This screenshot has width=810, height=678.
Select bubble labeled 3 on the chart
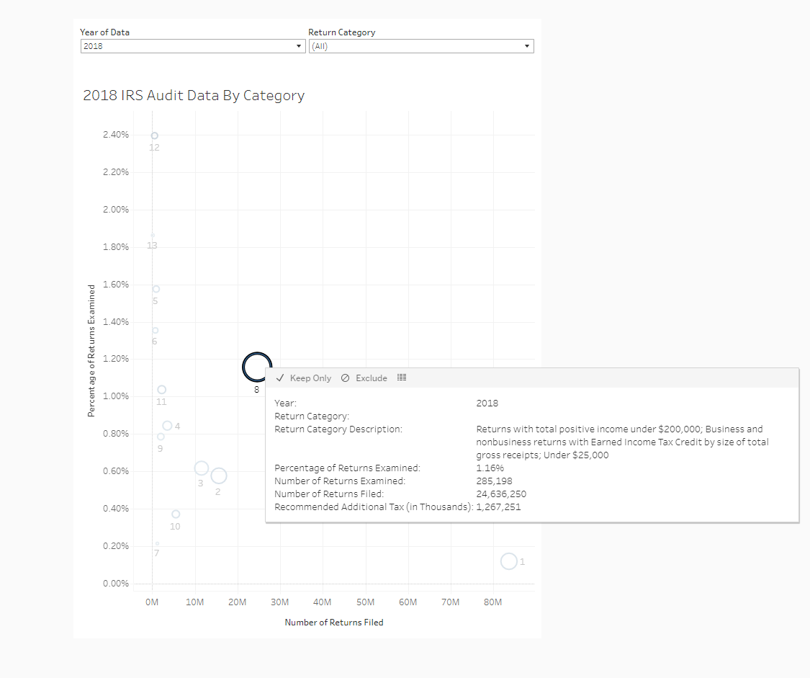202,468
